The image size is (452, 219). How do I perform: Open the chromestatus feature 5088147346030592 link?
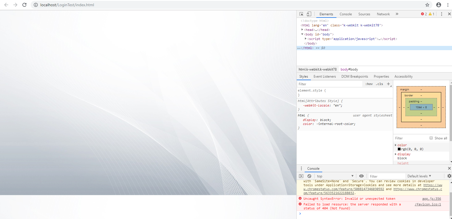[373, 187]
